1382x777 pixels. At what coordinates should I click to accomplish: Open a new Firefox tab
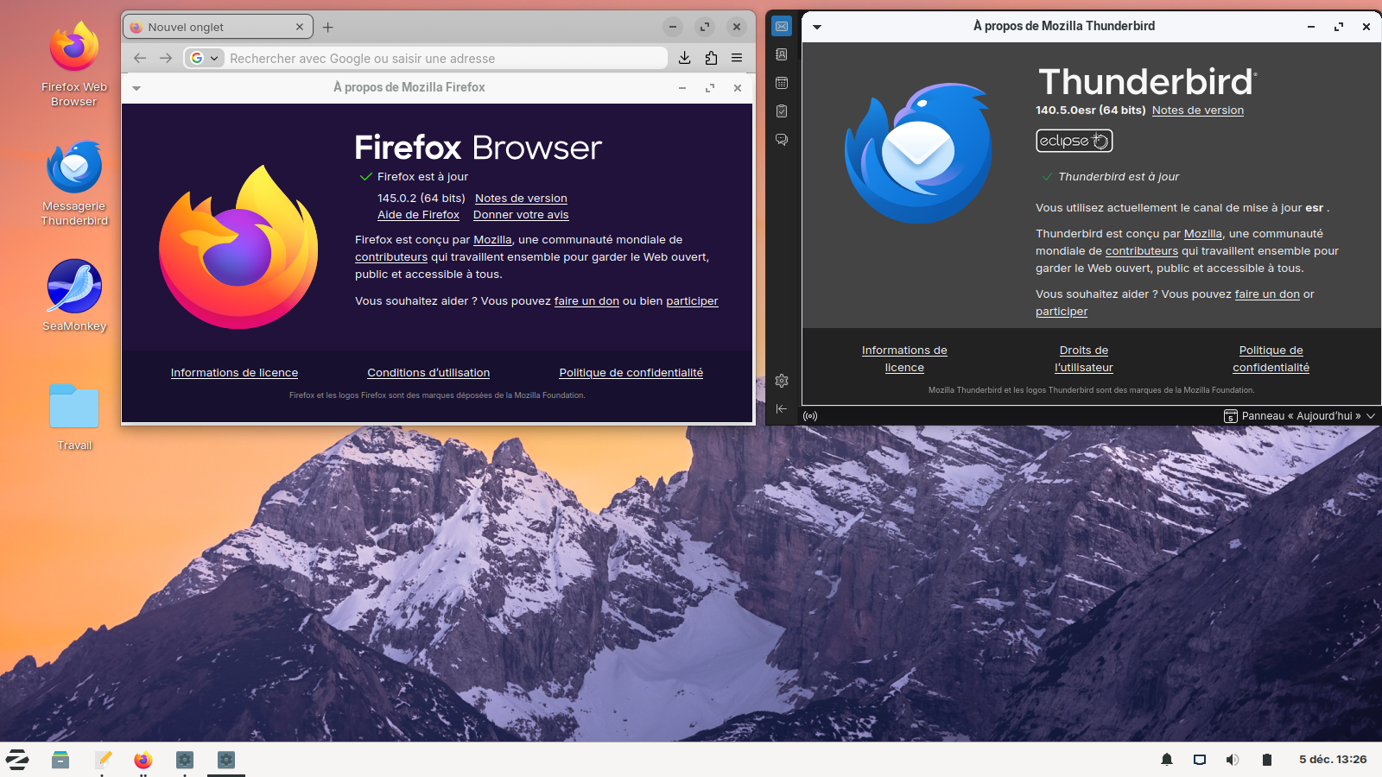click(328, 28)
